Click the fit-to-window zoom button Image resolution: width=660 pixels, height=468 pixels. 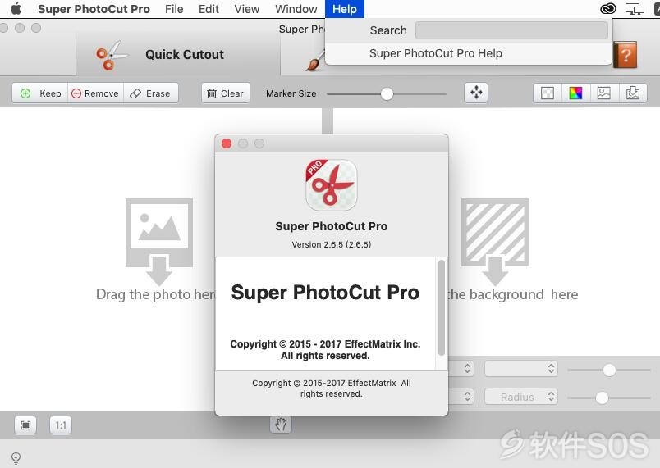click(25, 425)
